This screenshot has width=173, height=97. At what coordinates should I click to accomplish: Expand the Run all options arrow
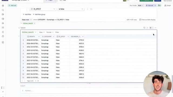point(155,5)
